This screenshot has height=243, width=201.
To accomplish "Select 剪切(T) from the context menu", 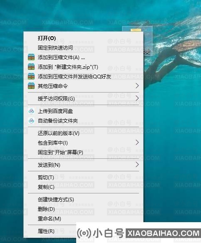I will [x=83, y=178].
